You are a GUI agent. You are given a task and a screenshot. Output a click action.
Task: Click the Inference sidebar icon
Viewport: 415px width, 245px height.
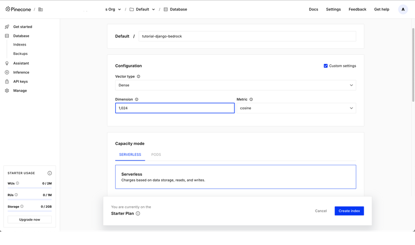7,73
